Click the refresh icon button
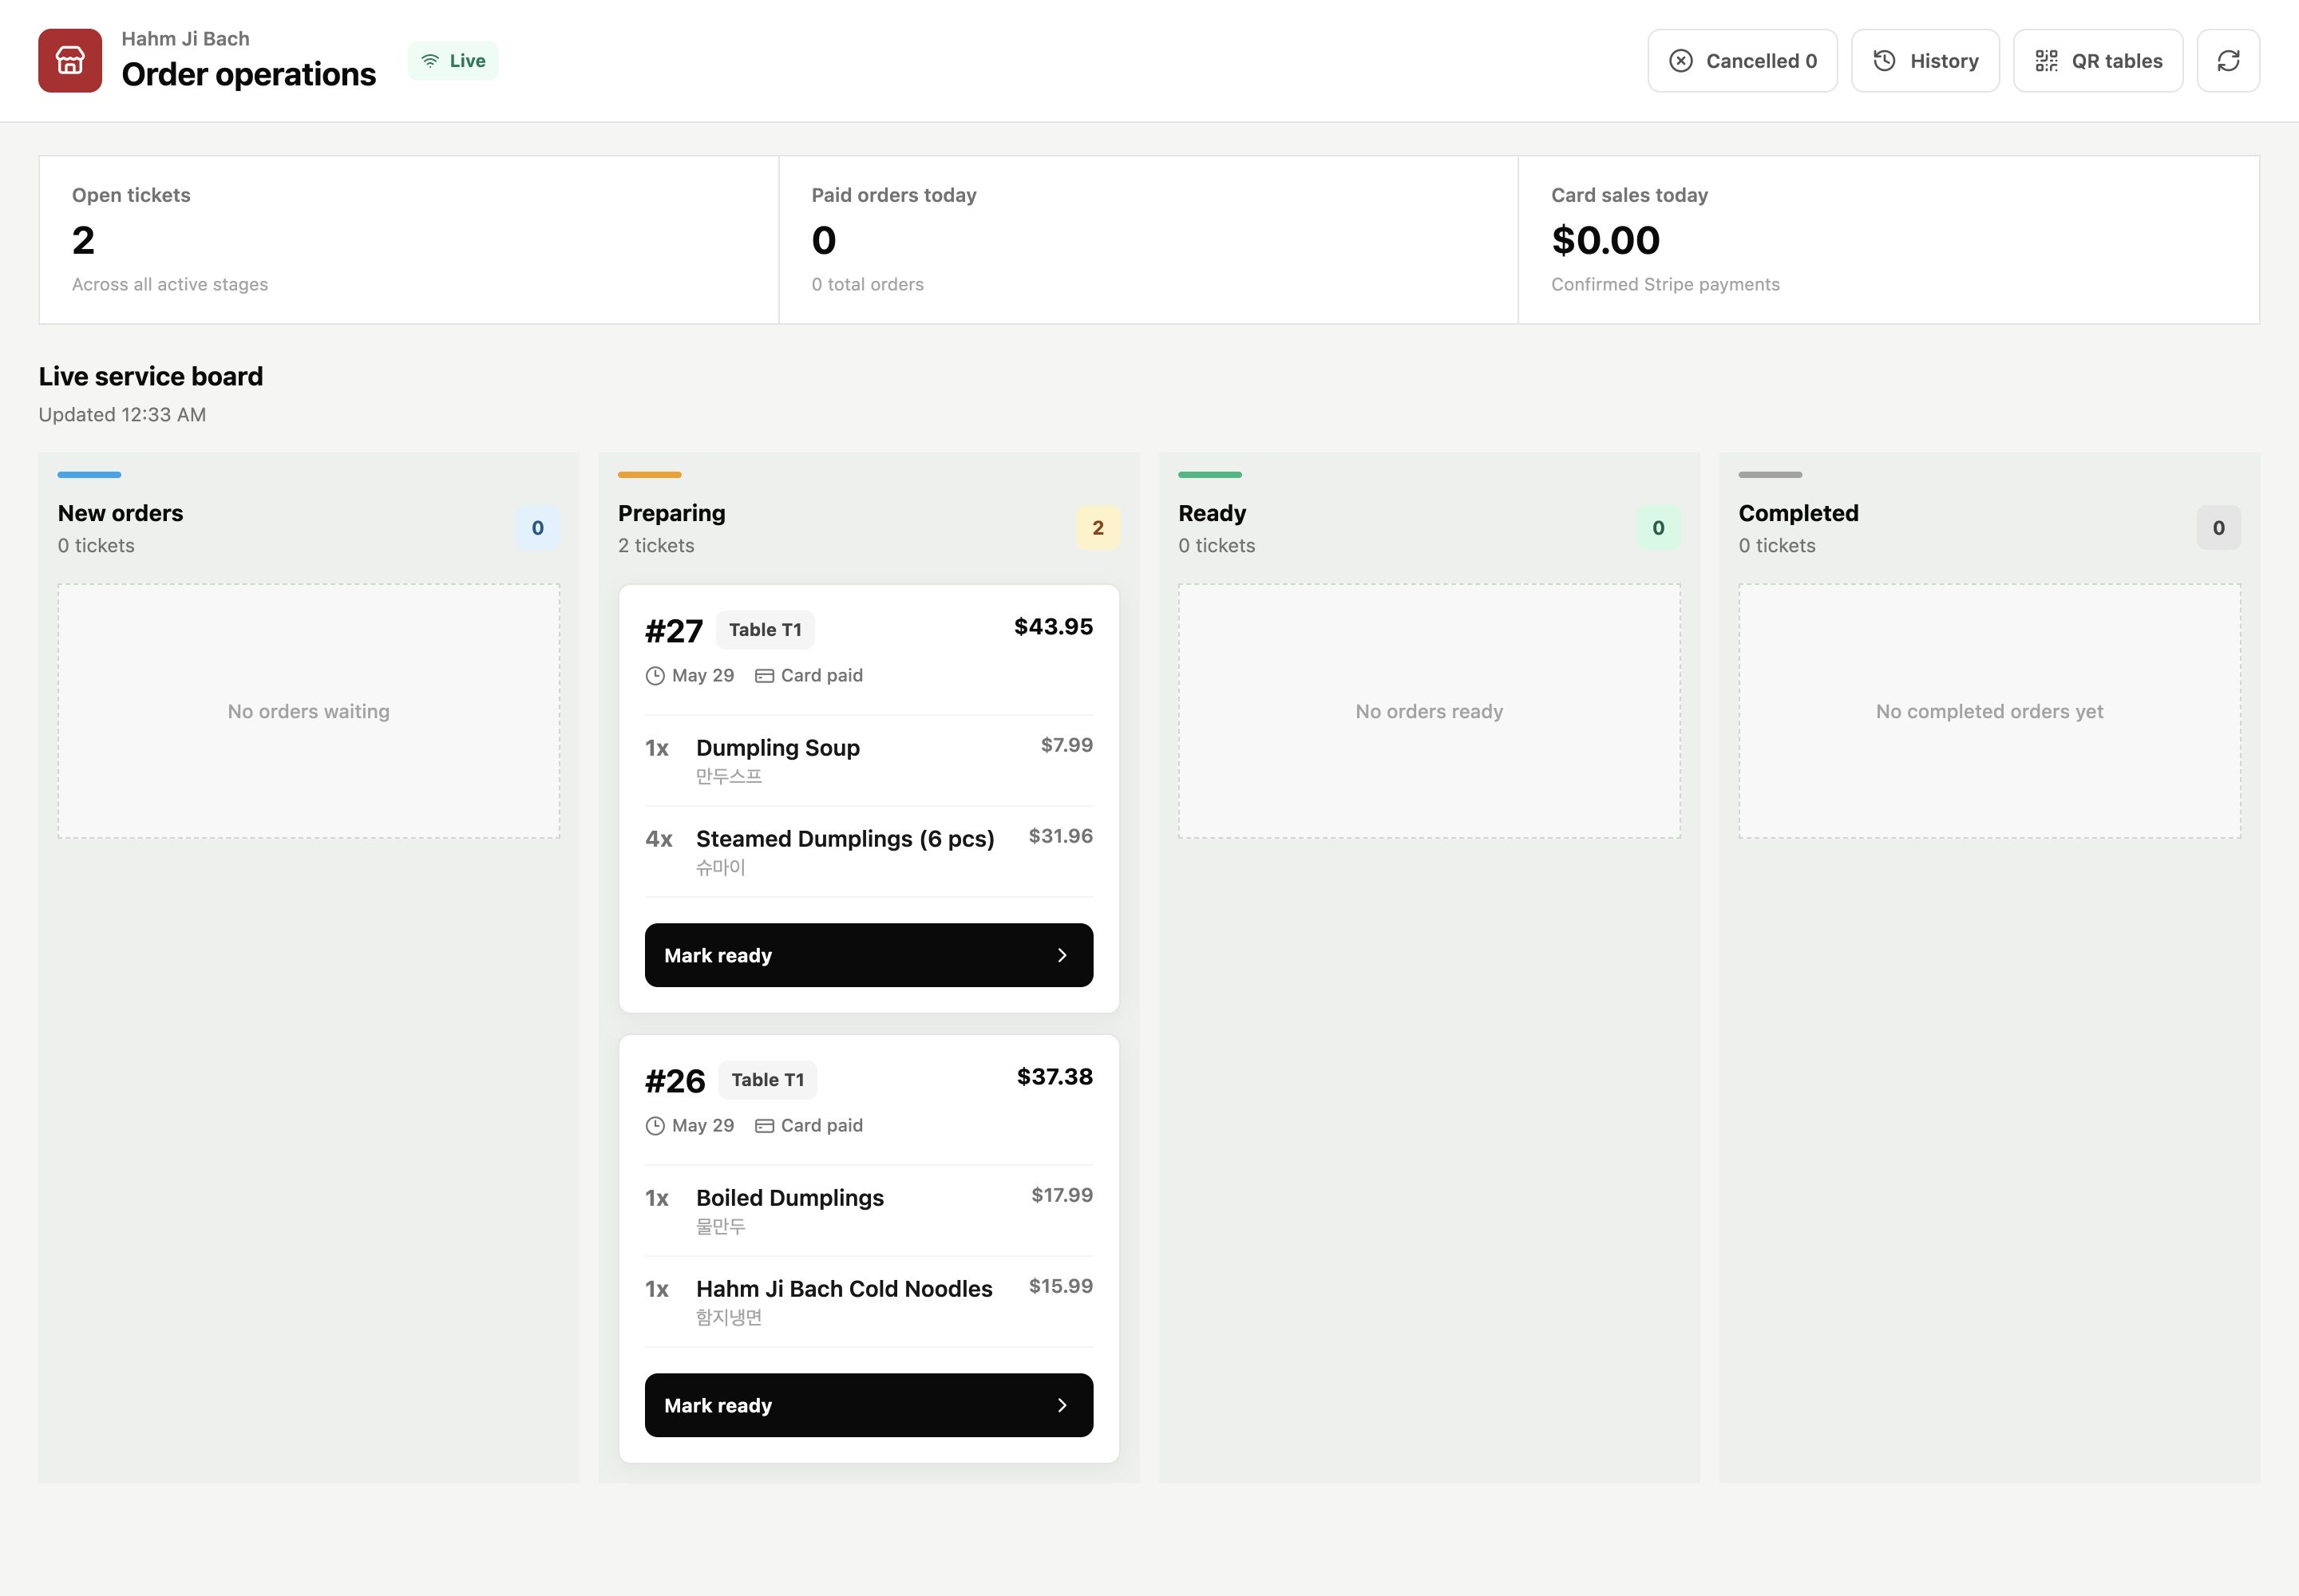 click(2228, 61)
